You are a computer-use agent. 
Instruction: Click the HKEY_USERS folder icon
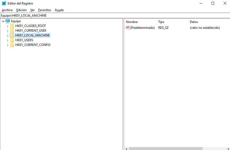point(12,40)
